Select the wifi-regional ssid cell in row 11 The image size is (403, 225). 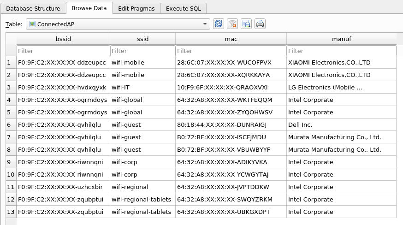pyautogui.click(x=142, y=187)
